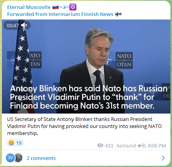Click the SV commenter avatar
The width and height of the screenshot is (172, 167).
10,158
